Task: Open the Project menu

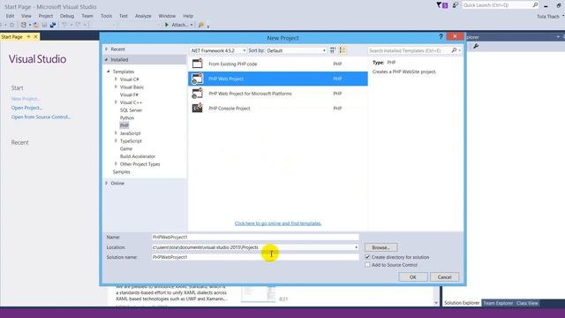Action: pos(45,16)
